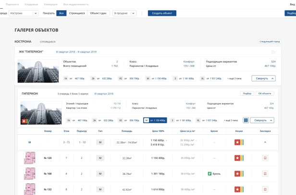Click promo star icon in № 108 row

(237, 173)
